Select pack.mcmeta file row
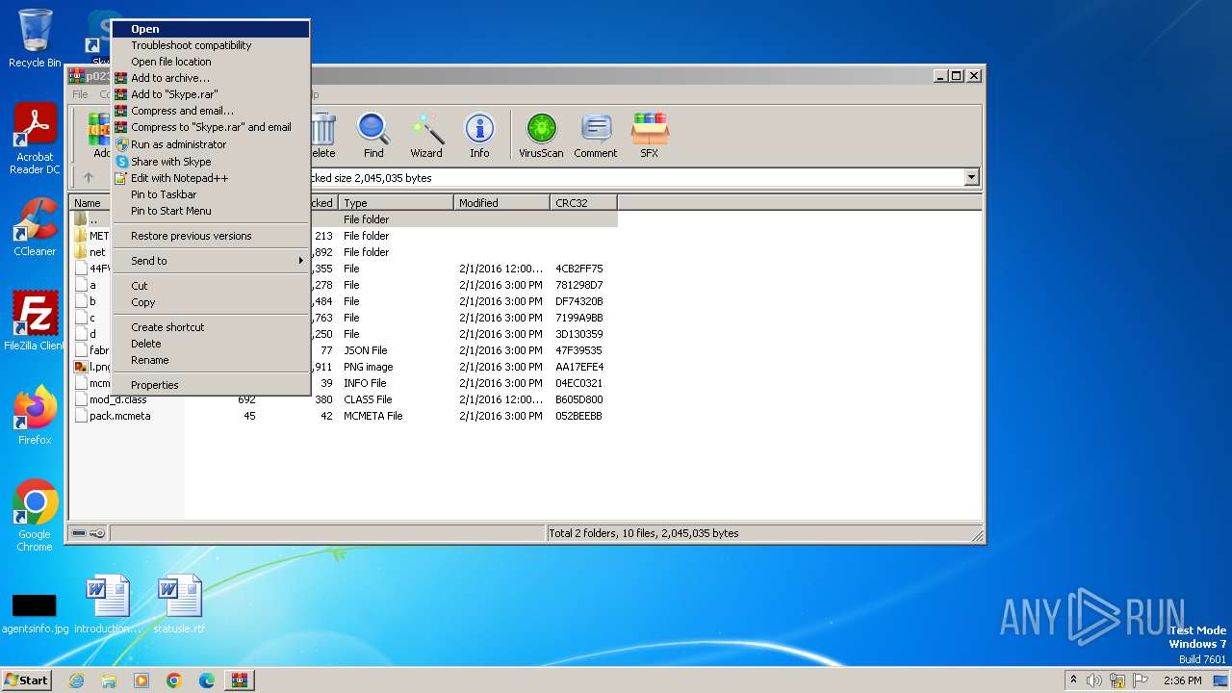Viewport: 1232px width, 693px height. pos(344,416)
